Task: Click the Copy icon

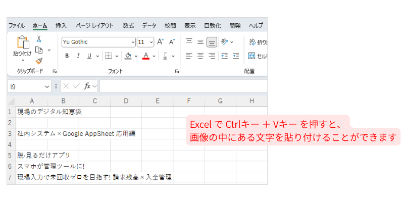Action: 39,49
